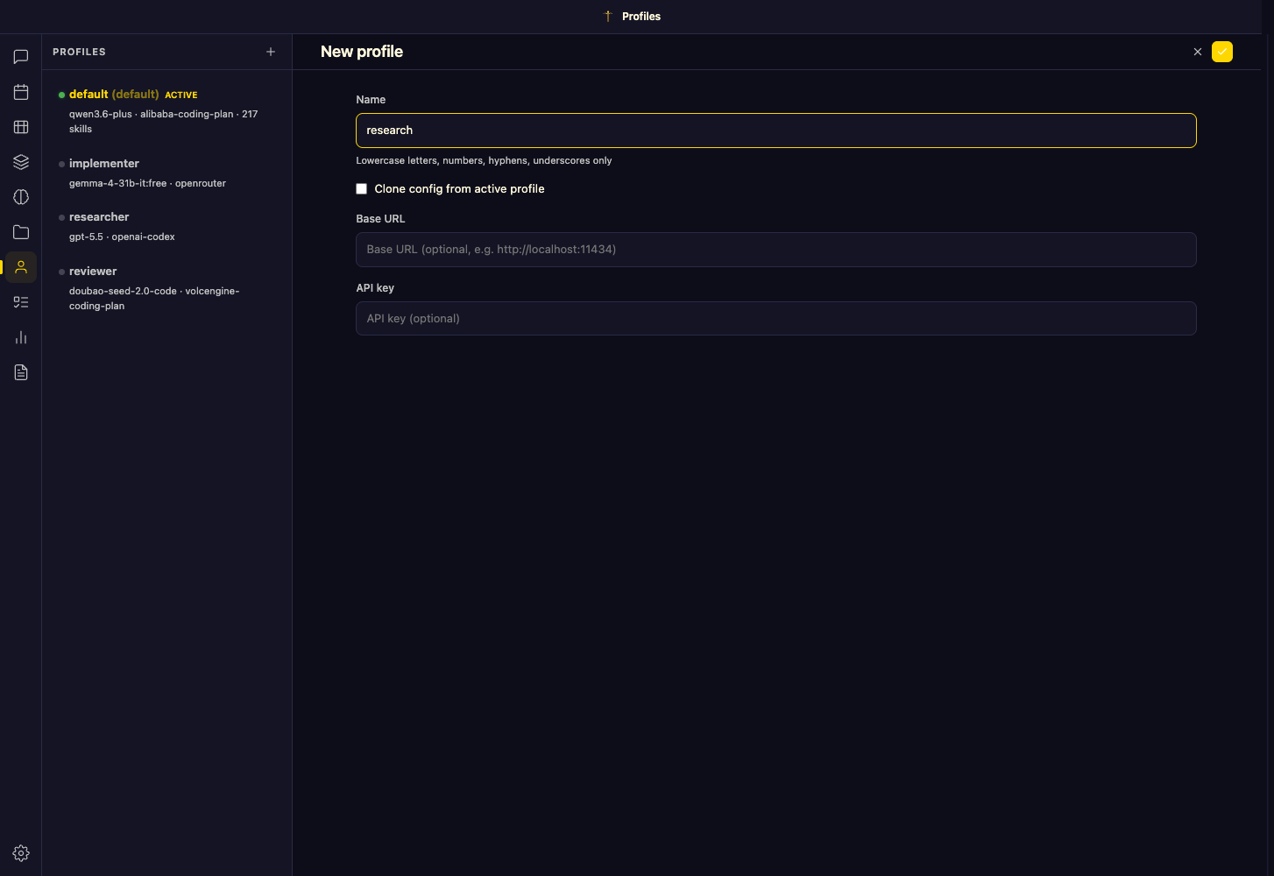Select the reviewer profile
The height and width of the screenshot is (876, 1274).
point(166,288)
